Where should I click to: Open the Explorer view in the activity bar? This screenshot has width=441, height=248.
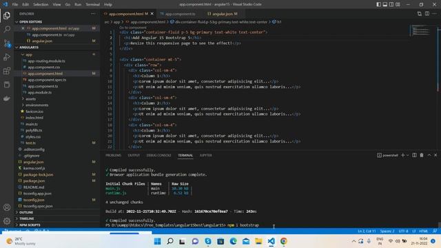7,15
